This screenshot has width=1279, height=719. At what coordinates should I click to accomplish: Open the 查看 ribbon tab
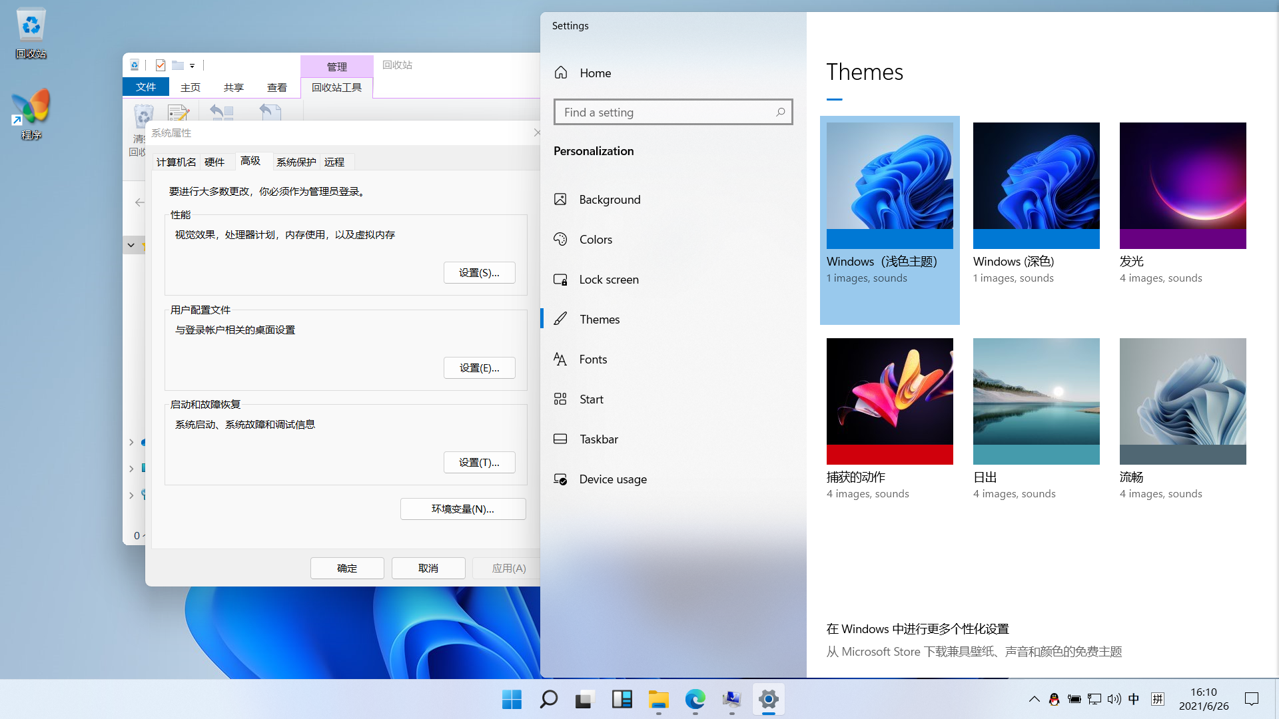click(276, 87)
